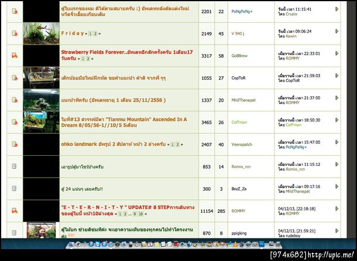357x261 pixels.
Task: Open the Trash in the Dock
Action: tap(278, 244)
